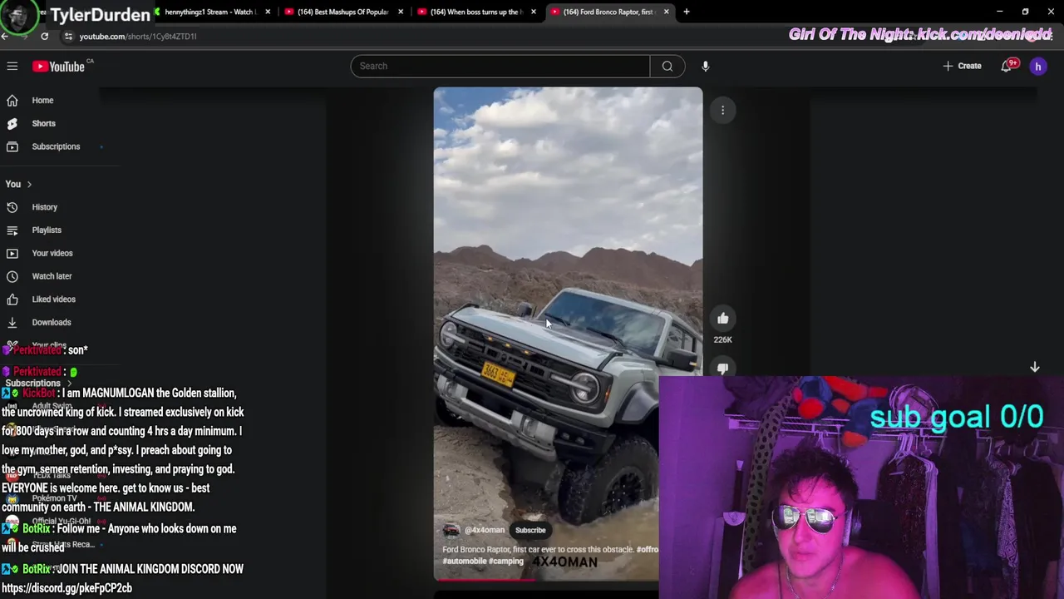Image resolution: width=1064 pixels, height=599 pixels.
Task: Click the Watch later clock icon
Action: coord(12,276)
